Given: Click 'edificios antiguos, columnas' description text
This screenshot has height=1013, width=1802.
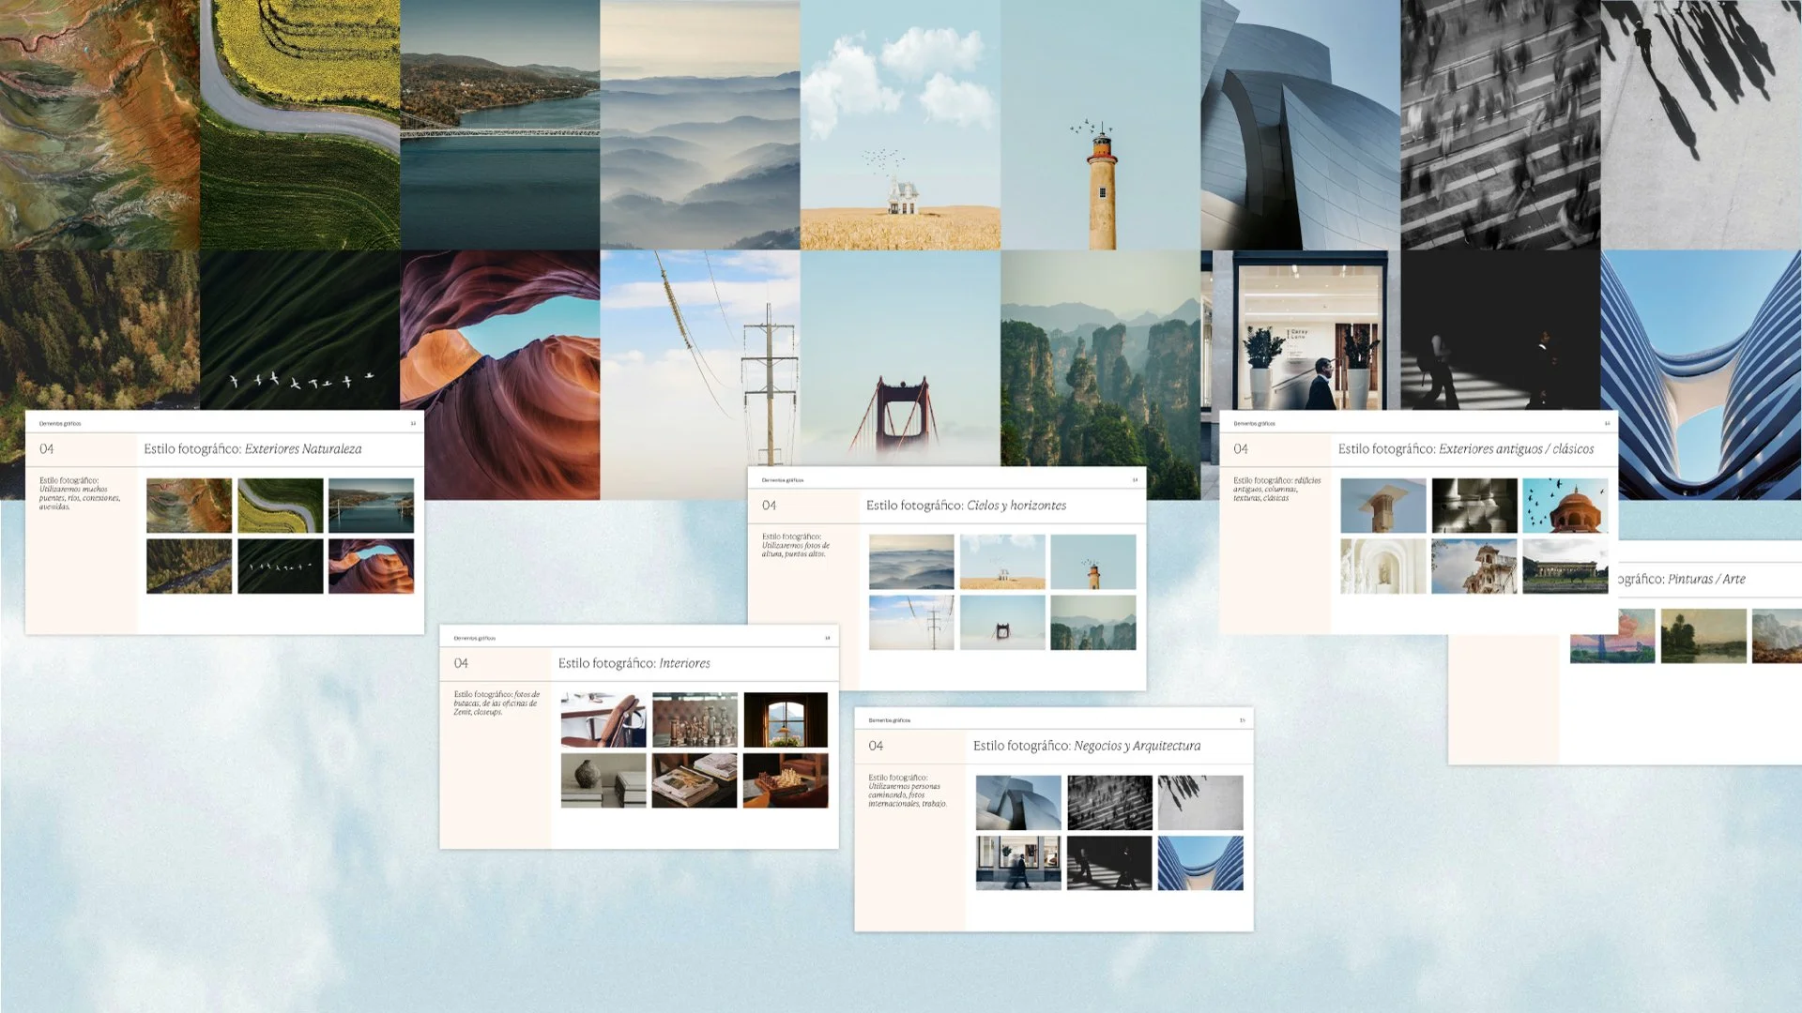Looking at the screenshot, I should click(x=1276, y=489).
